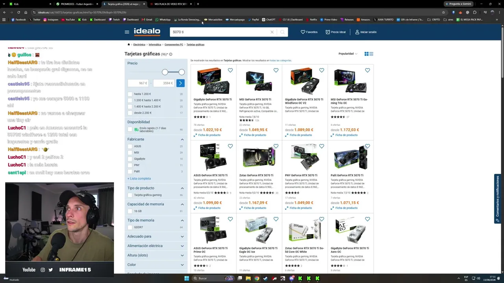Open Chrome from the Windows taskbar
This screenshot has width=504, height=283.
click(257, 278)
